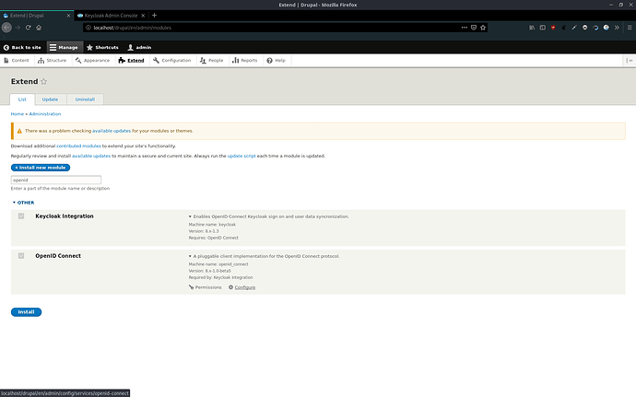Toggle OpenID Connect checkbox
The image size is (636, 397).
point(21,256)
